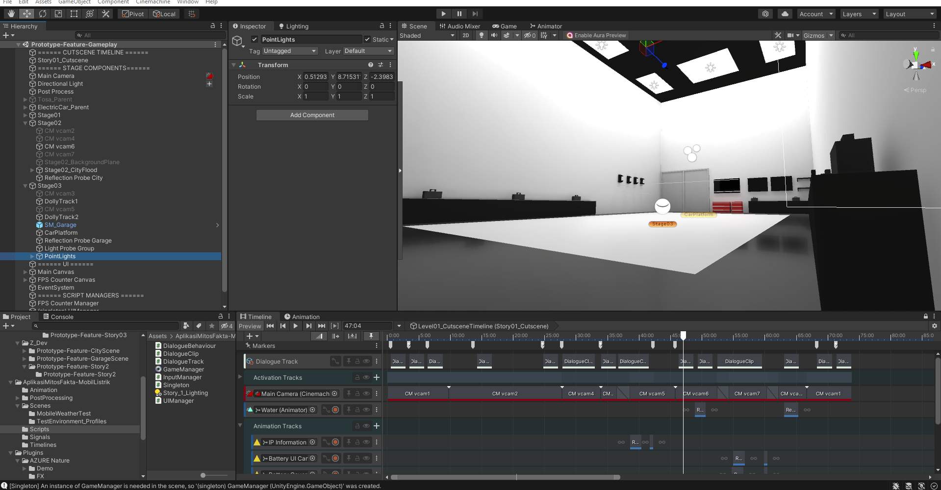Toggle 2D view mode in Scene
Image resolution: width=941 pixels, height=490 pixels.
pyautogui.click(x=465, y=35)
